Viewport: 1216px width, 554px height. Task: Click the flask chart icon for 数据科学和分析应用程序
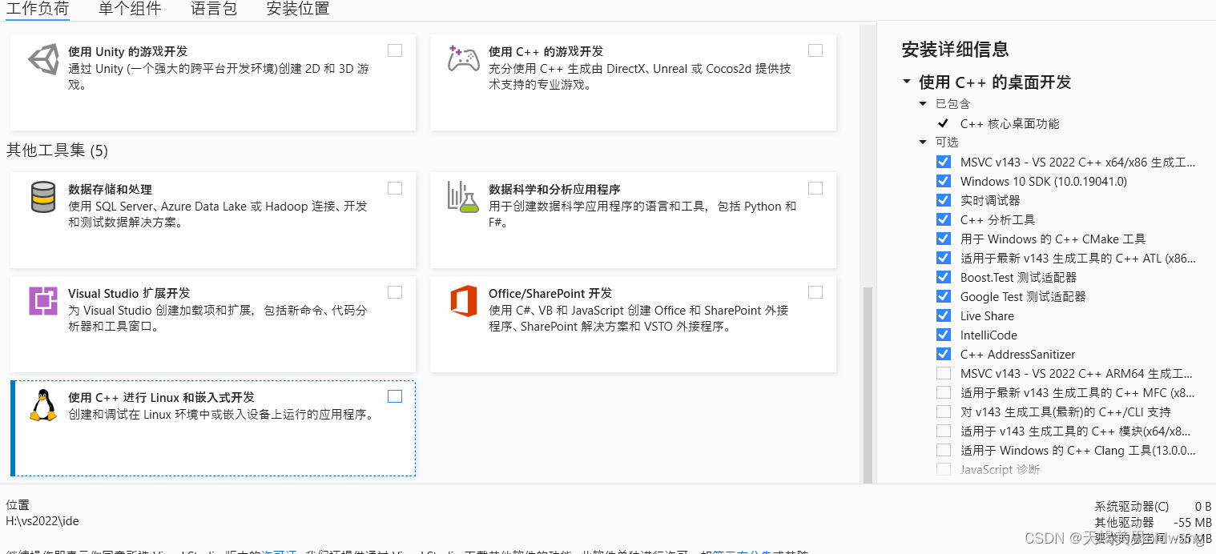coord(463,197)
